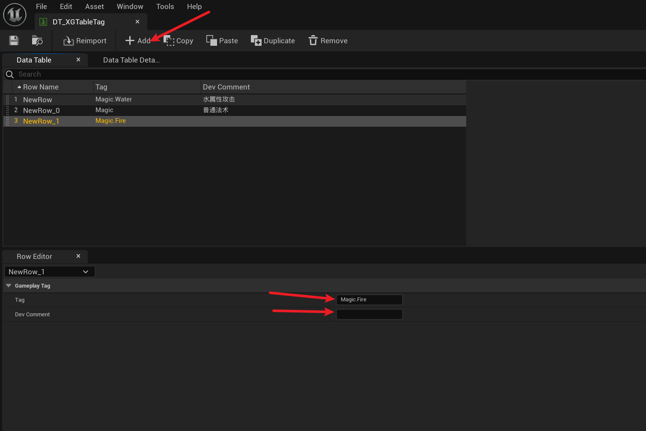Add a new row with Add
646x431 pixels.
138,41
